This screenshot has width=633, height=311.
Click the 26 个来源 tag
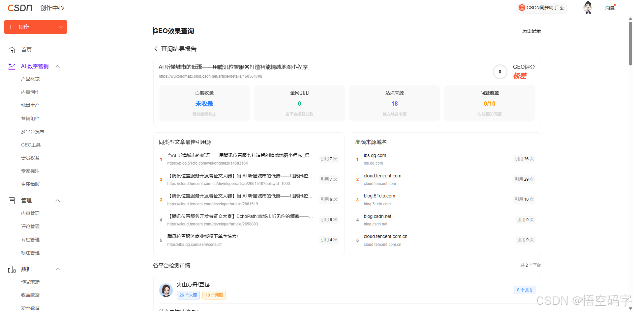(x=188, y=295)
